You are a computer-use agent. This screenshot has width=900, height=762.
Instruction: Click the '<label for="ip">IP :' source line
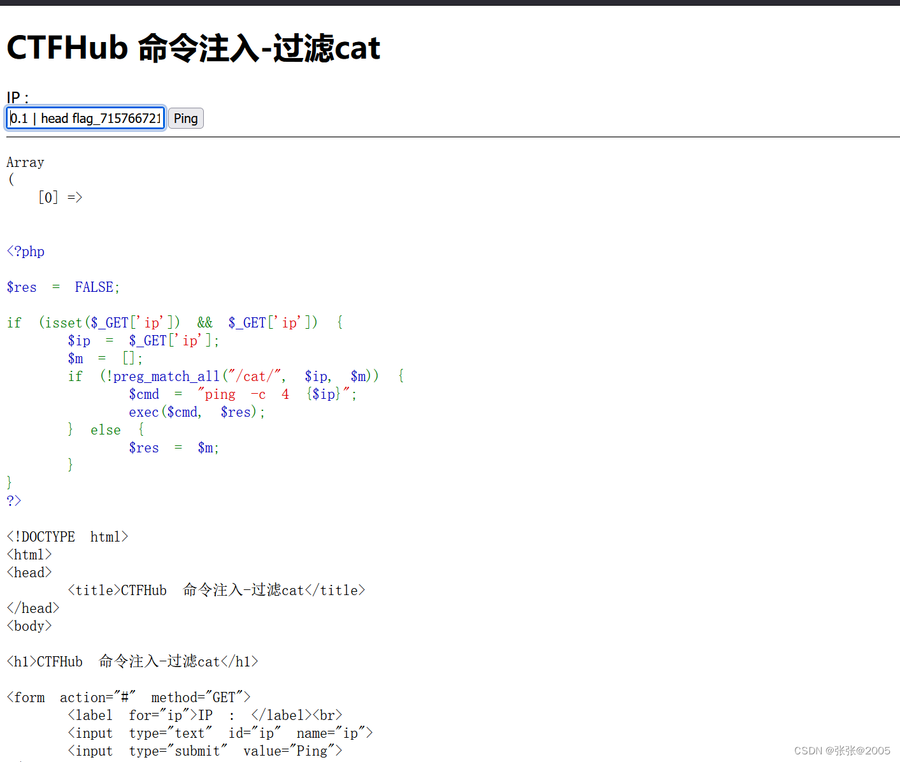205,715
